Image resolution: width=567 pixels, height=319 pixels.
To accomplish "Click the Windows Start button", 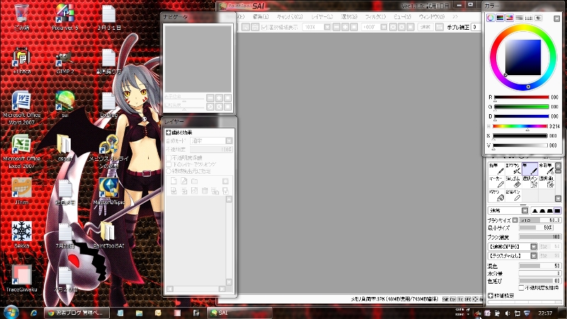I will (11, 313).
